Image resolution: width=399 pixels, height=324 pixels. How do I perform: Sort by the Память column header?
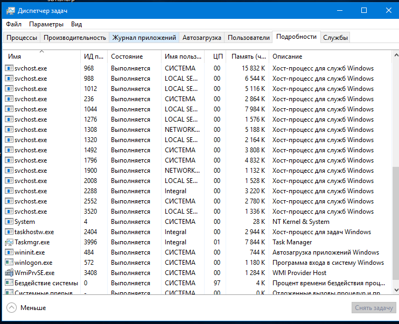click(247, 56)
